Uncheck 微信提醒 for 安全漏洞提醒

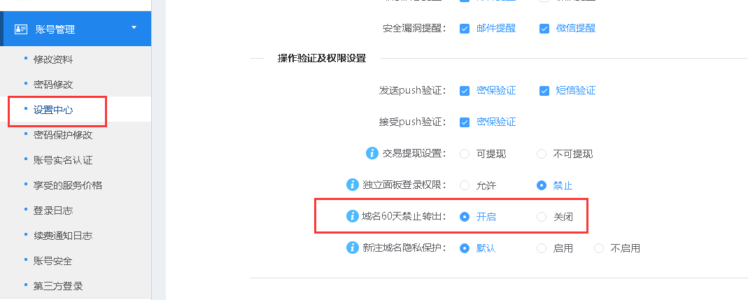[x=544, y=29]
